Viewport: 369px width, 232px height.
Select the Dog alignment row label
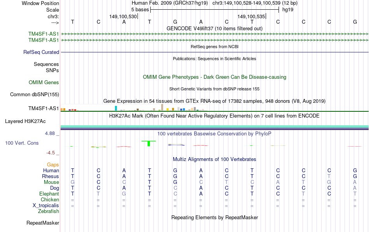[54, 188]
